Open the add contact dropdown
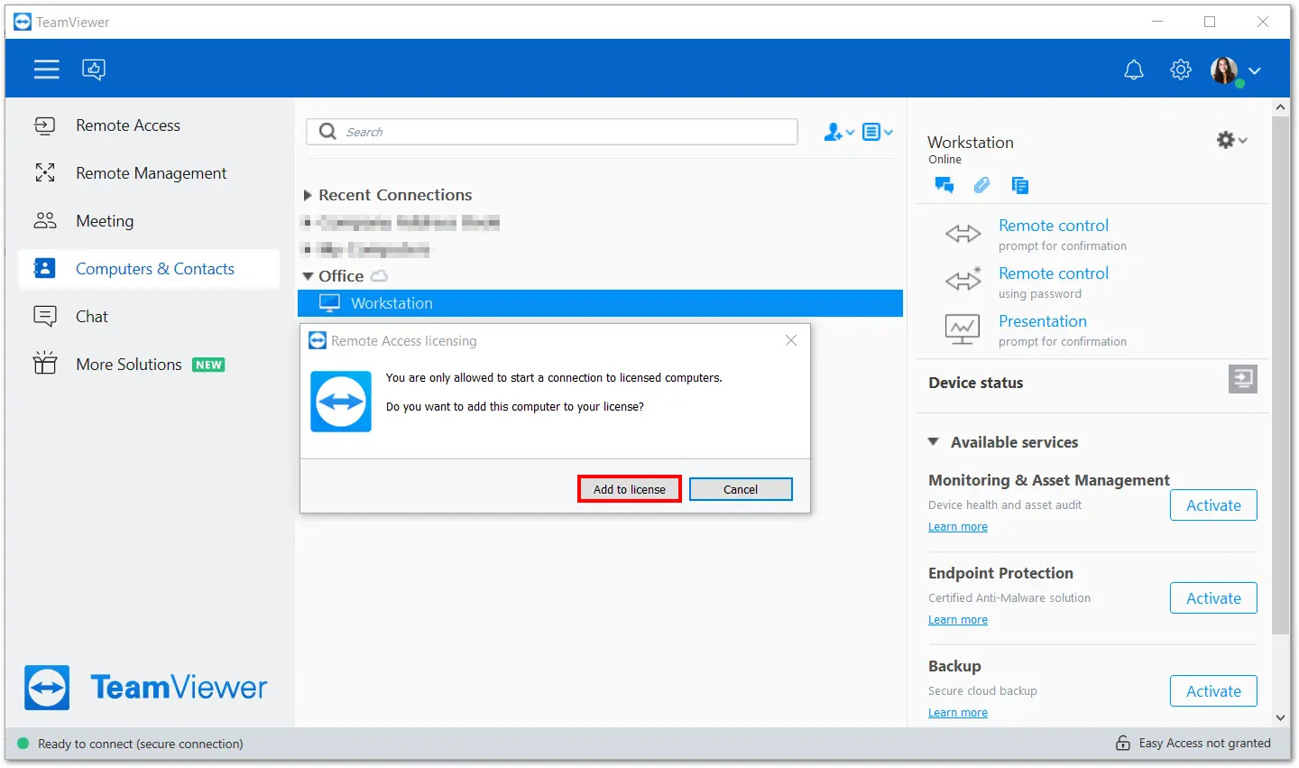Screen dimensions: 1299x768 click(839, 133)
